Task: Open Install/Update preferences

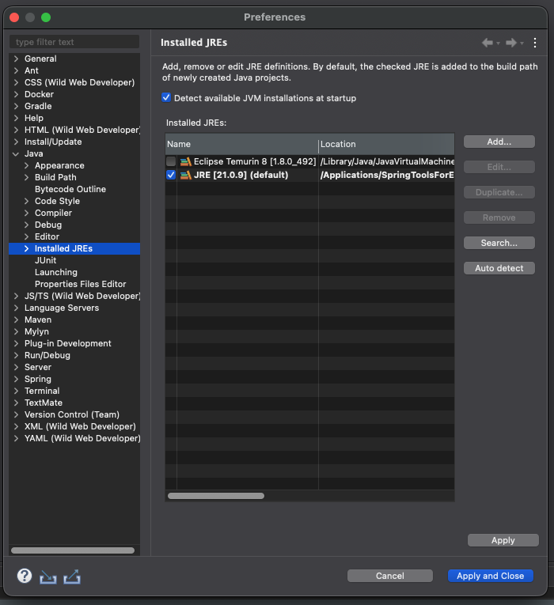Action: click(53, 142)
